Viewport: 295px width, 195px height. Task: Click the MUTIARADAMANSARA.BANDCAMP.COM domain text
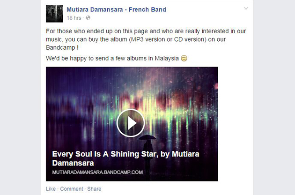97,172
